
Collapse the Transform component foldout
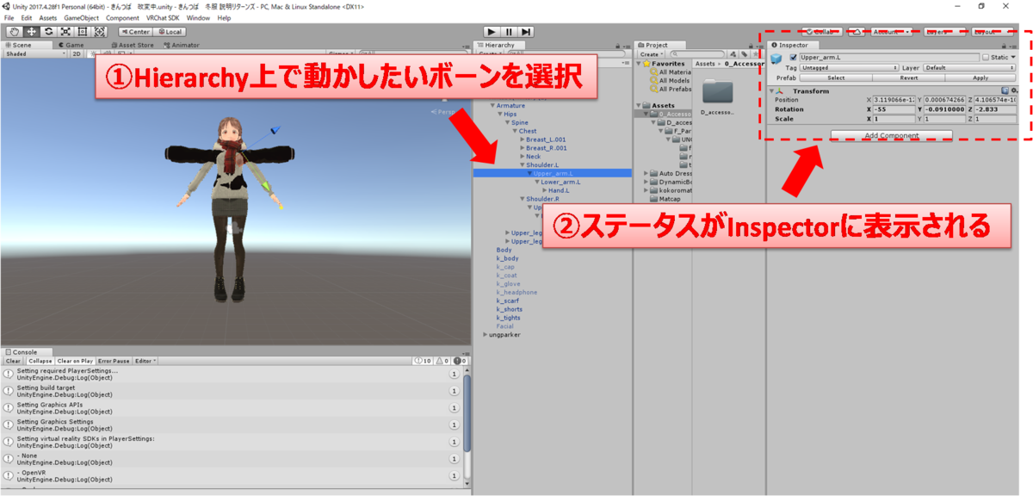tap(772, 90)
